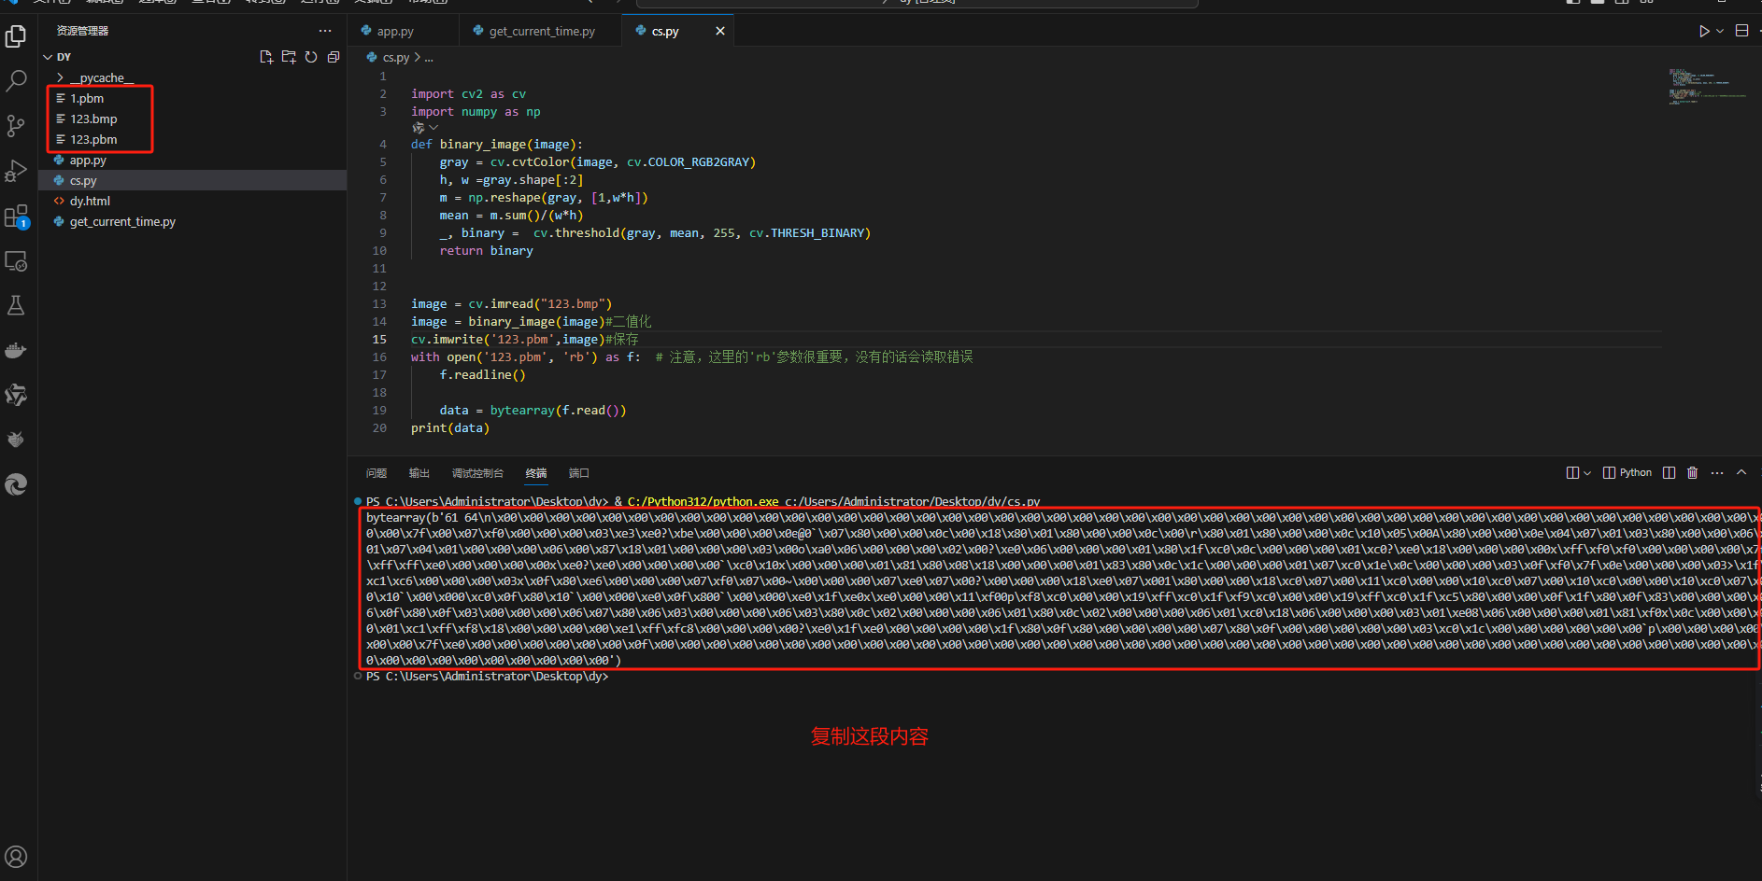The height and width of the screenshot is (881, 1762).
Task: Maximize the terminal panel with the up chevron
Action: click(x=1741, y=473)
